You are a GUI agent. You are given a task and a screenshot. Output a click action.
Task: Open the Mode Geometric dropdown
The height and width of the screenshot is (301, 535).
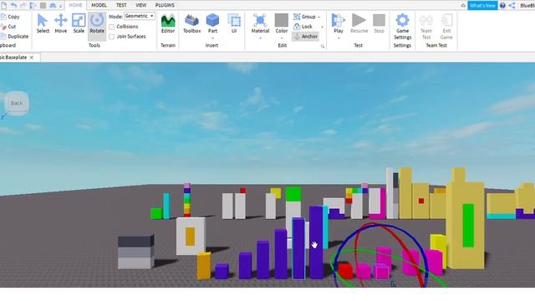click(140, 16)
